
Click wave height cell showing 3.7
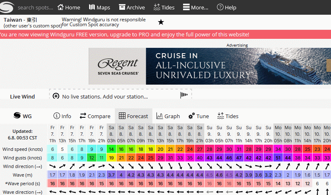(111, 175)
